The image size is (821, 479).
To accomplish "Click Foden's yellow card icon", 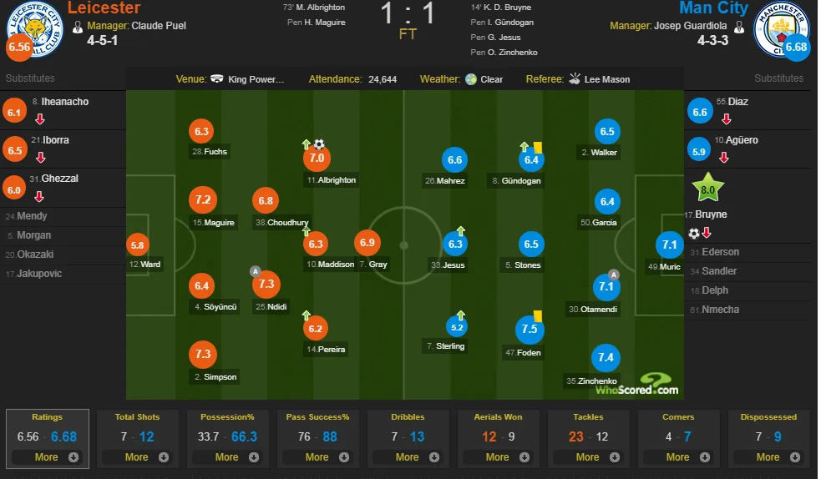I will coord(538,315).
